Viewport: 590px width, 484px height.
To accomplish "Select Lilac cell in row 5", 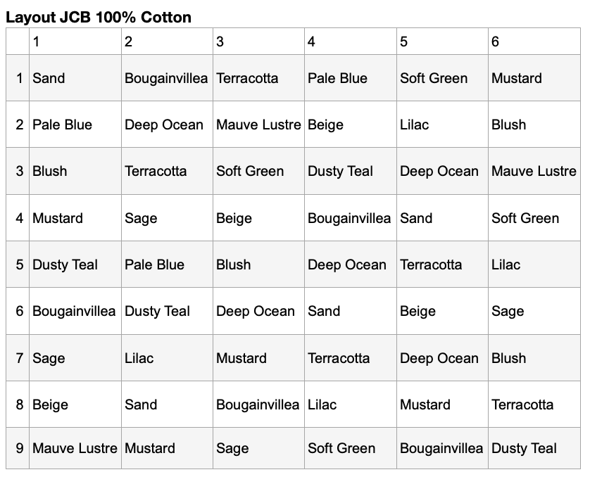I will point(534,265).
